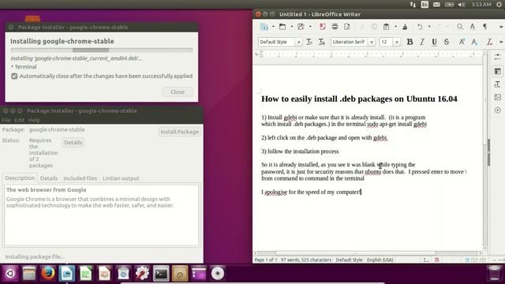
Task: Click the Open folder icon in Writer
Action: [x=282, y=27]
